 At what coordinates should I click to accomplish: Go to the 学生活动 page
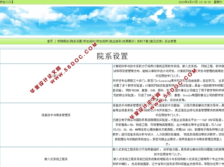[x=89, y=41]
